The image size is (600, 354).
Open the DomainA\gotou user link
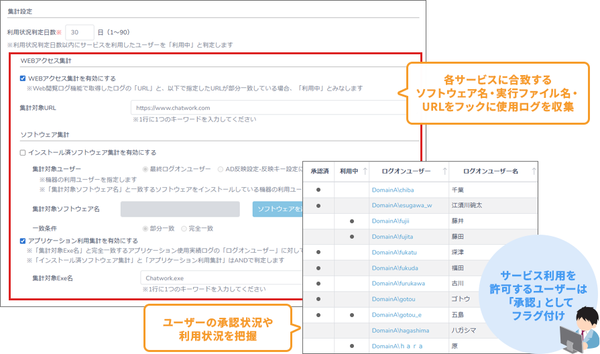pyautogui.click(x=394, y=299)
